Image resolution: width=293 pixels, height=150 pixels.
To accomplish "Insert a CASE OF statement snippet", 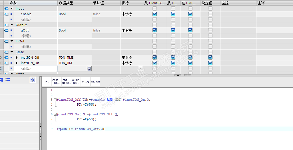I will click(x=57, y=82).
